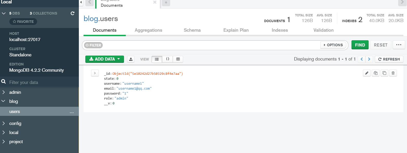This screenshot has width=407, height=153.
Task: Click the MongoDB 4.2.2 Community text
Action: click(37, 70)
